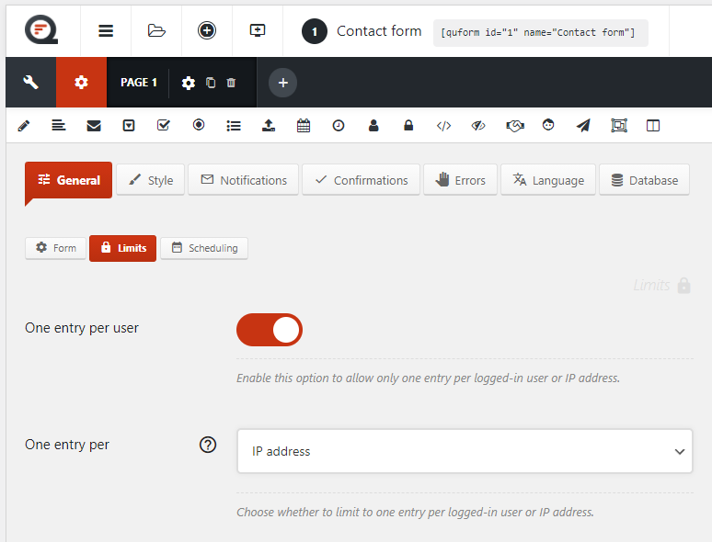
Task: Add a Password field using lock icon
Action: click(x=408, y=126)
